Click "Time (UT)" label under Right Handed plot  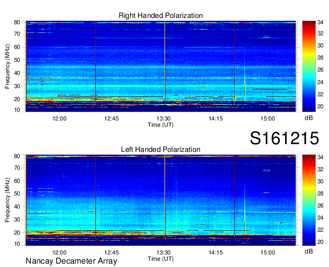[161, 125]
